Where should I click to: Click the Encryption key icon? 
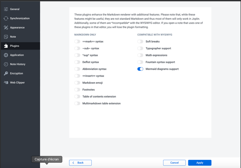point(6,73)
